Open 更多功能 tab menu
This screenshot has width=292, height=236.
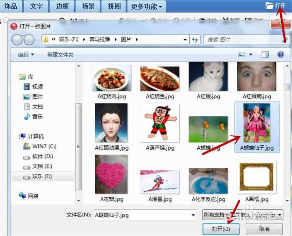click(146, 7)
